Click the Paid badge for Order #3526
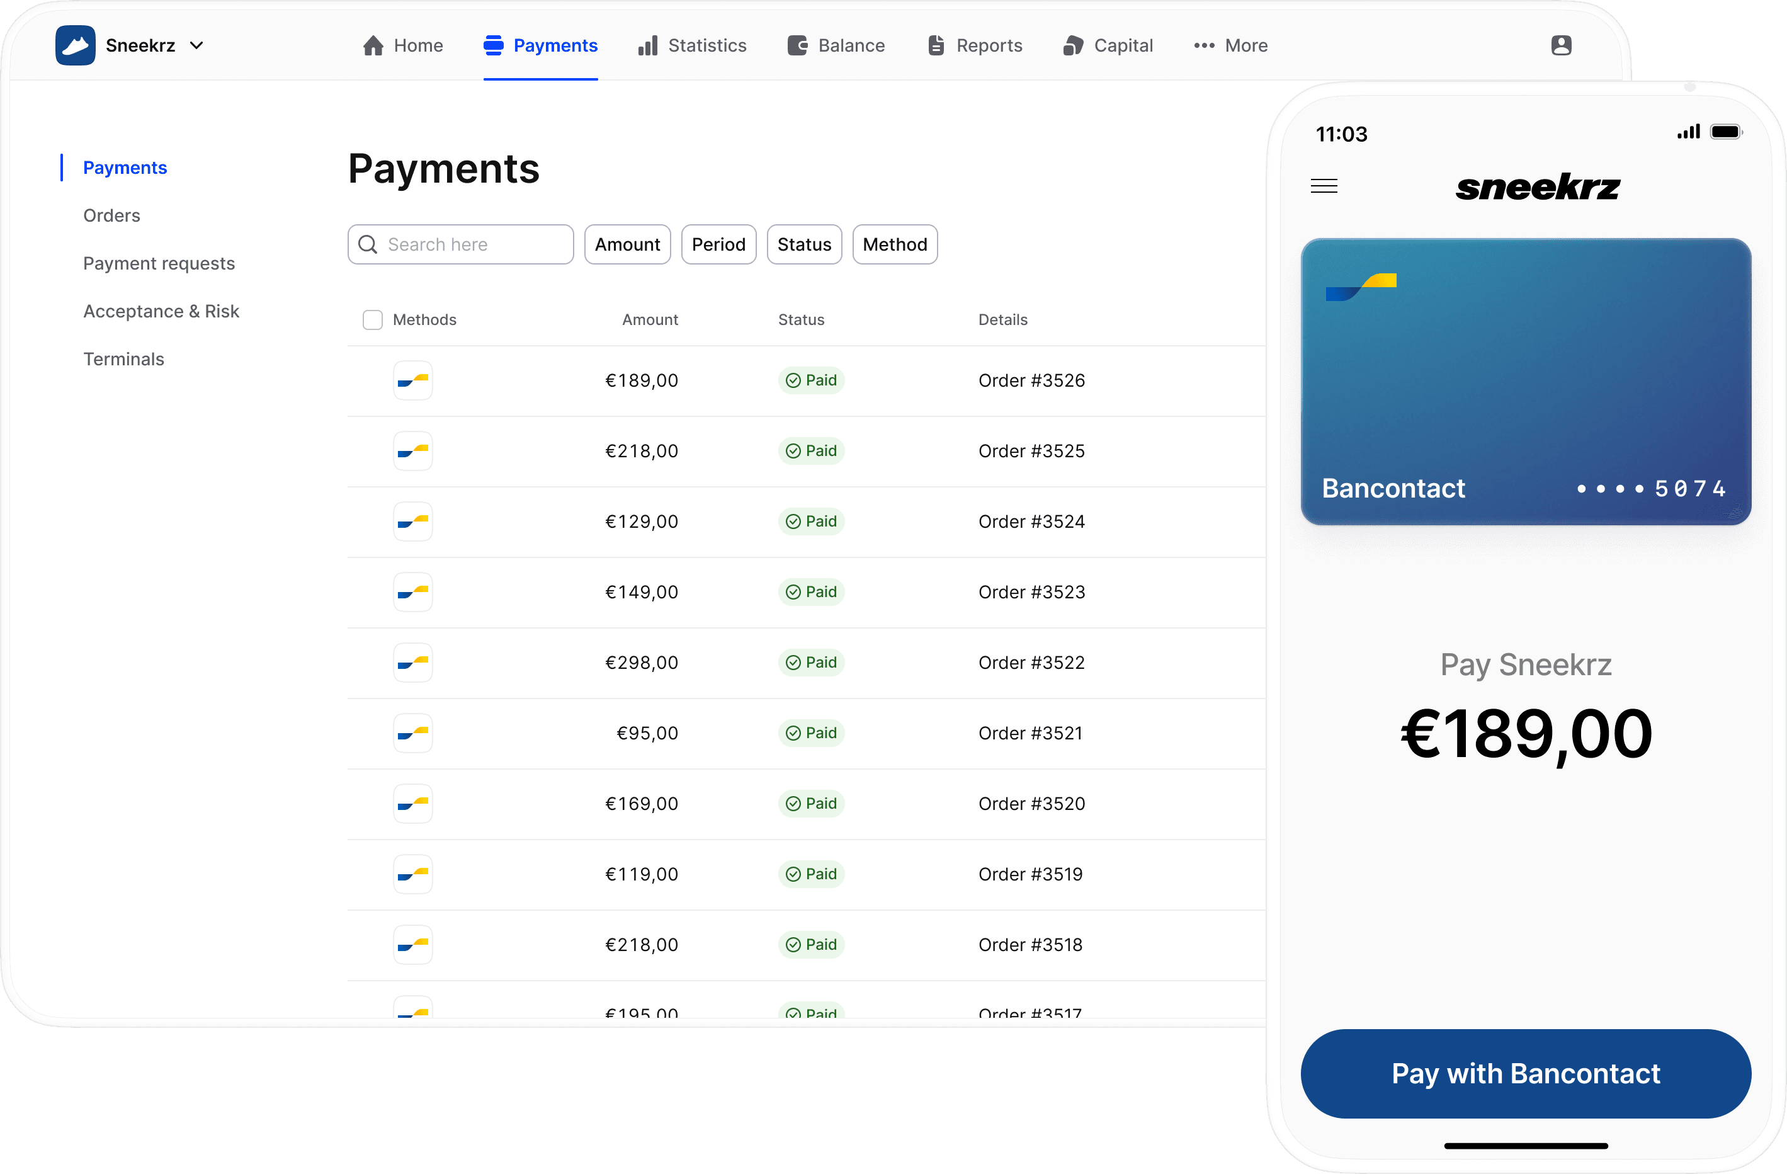The height and width of the screenshot is (1174, 1787). [x=811, y=381]
